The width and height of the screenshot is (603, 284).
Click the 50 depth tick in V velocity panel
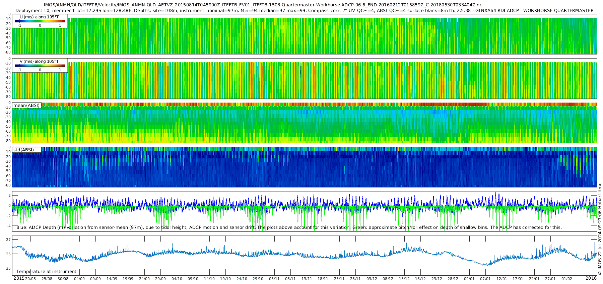(x=9, y=82)
